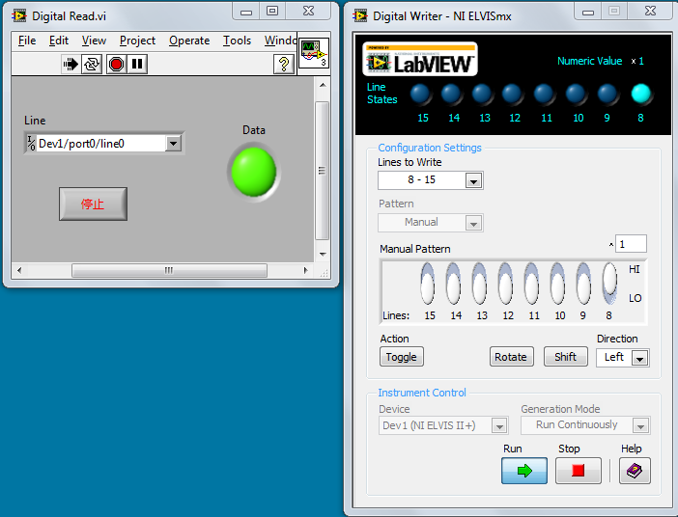Click the Line Dev1/port0/line0 text field
The height and width of the screenshot is (517, 678).
101,144
